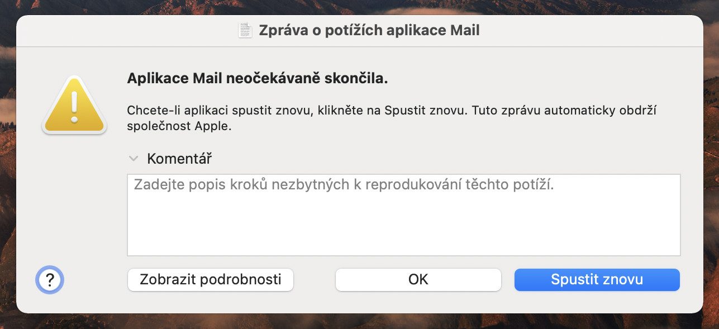Dismiss the report with OK

pos(418,279)
